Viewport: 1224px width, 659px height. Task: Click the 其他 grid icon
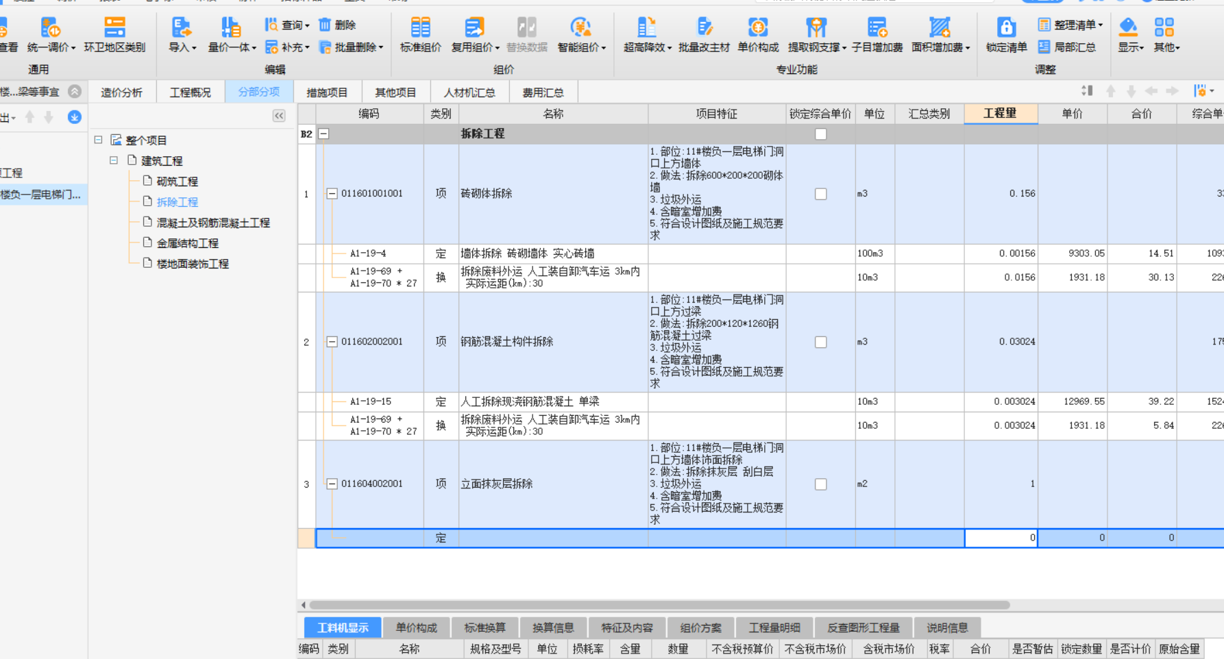click(x=1164, y=28)
